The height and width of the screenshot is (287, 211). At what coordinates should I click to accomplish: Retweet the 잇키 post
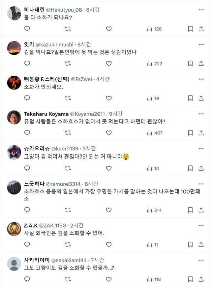pos(68,63)
